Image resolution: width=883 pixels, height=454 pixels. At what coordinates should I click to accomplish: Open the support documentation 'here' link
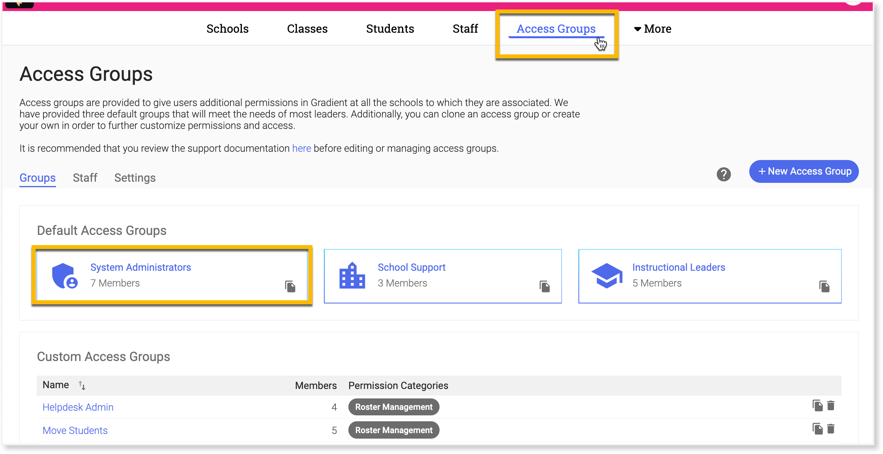coord(301,149)
